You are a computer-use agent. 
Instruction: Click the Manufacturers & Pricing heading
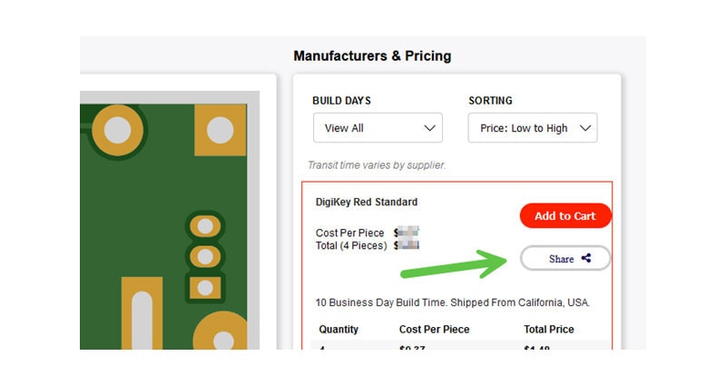point(372,56)
